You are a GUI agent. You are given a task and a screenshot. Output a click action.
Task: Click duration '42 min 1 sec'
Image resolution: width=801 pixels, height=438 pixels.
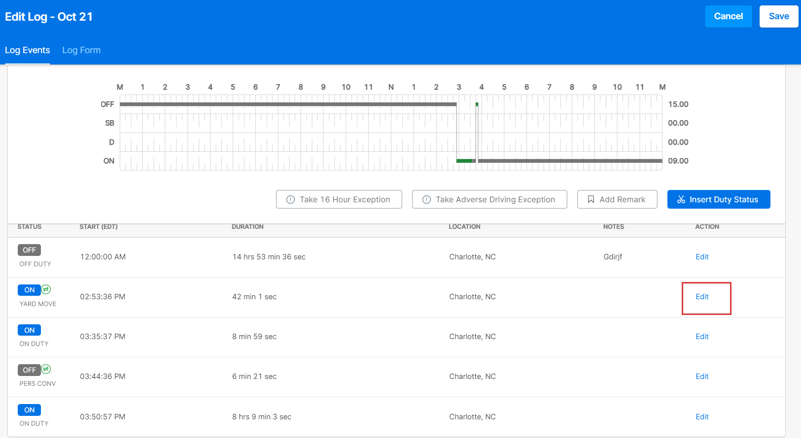click(254, 297)
